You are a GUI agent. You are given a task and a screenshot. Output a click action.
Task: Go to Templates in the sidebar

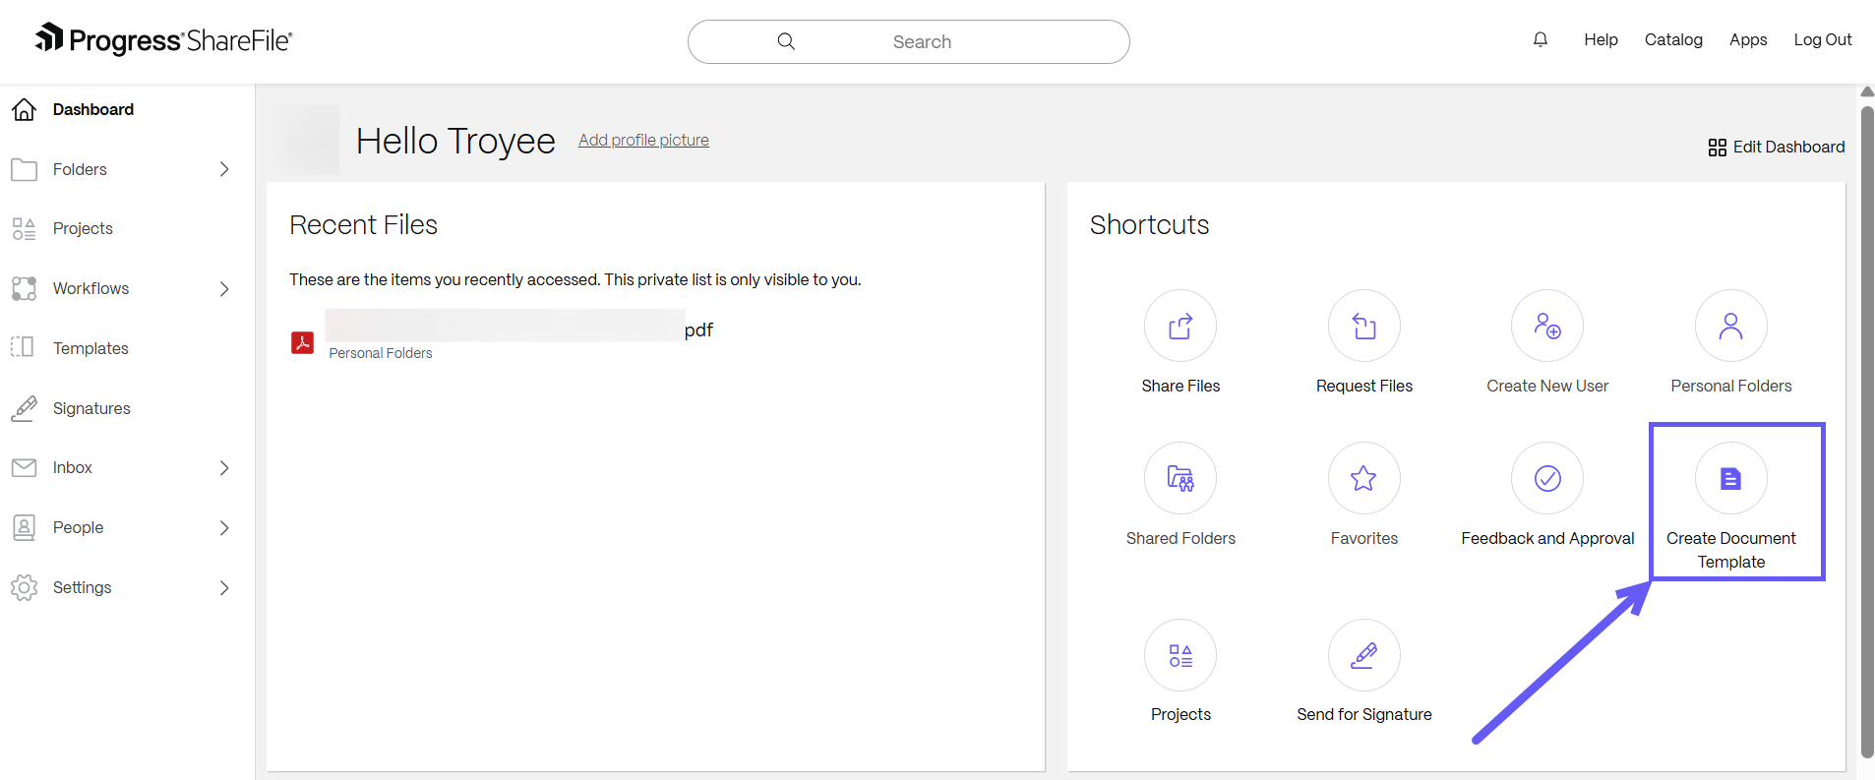[91, 348]
